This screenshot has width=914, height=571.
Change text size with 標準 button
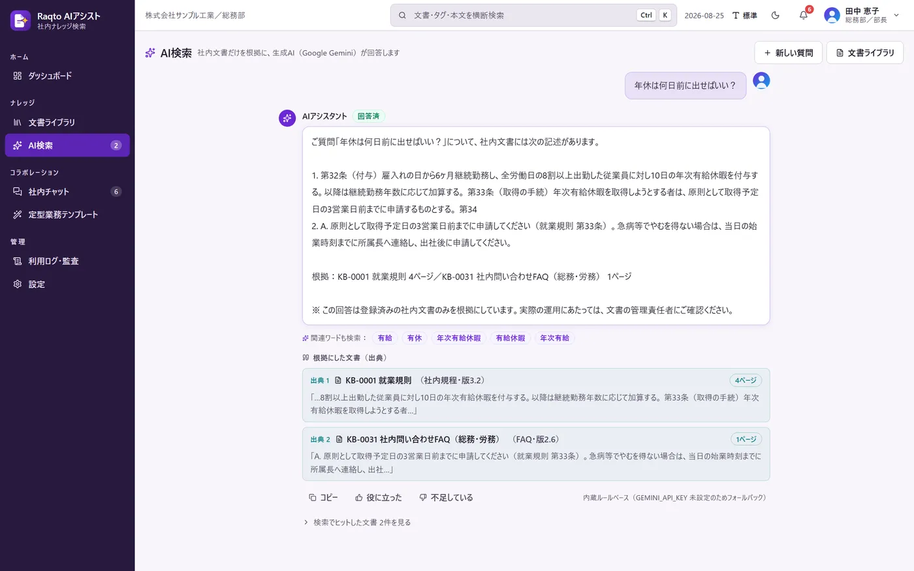[x=744, y=15]
